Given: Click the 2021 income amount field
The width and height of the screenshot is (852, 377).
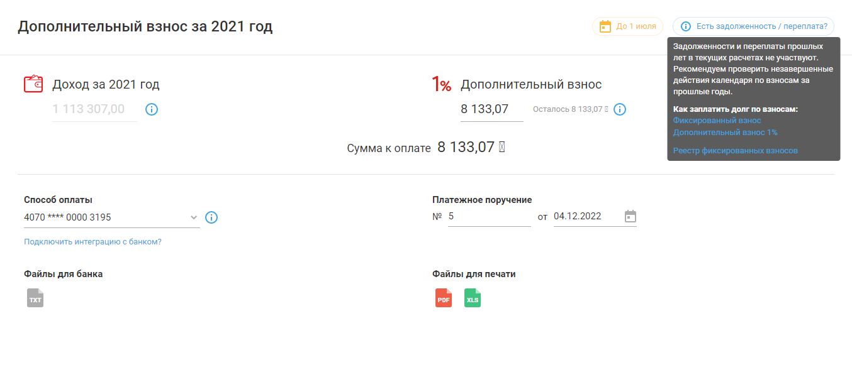Looking at the screenshot, I should pos(94,109).
